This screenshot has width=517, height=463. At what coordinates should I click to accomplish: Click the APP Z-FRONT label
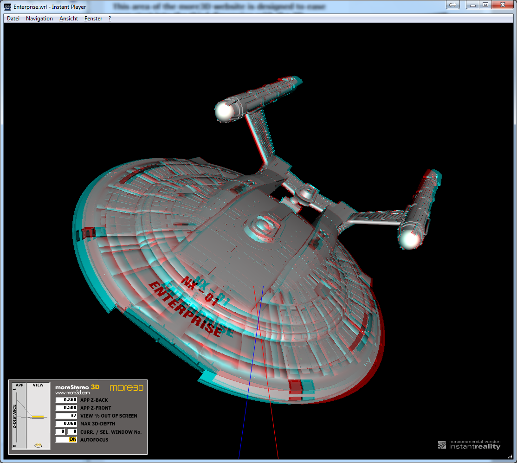(x=96, y=408)
